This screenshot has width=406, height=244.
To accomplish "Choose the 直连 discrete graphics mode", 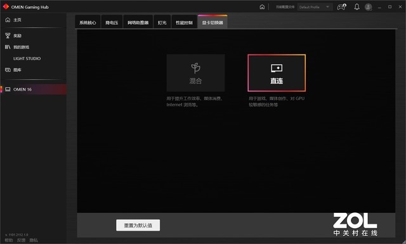I will (277, 73).
